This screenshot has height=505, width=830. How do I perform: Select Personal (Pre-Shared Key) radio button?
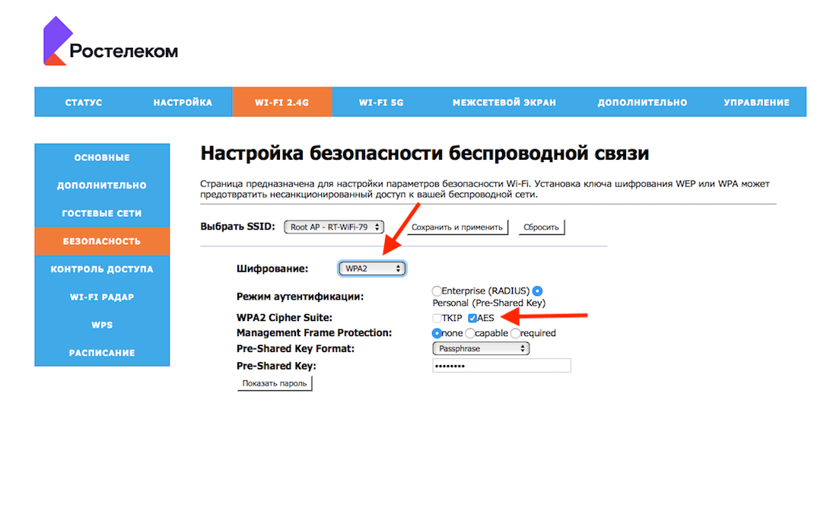(537, 291)
